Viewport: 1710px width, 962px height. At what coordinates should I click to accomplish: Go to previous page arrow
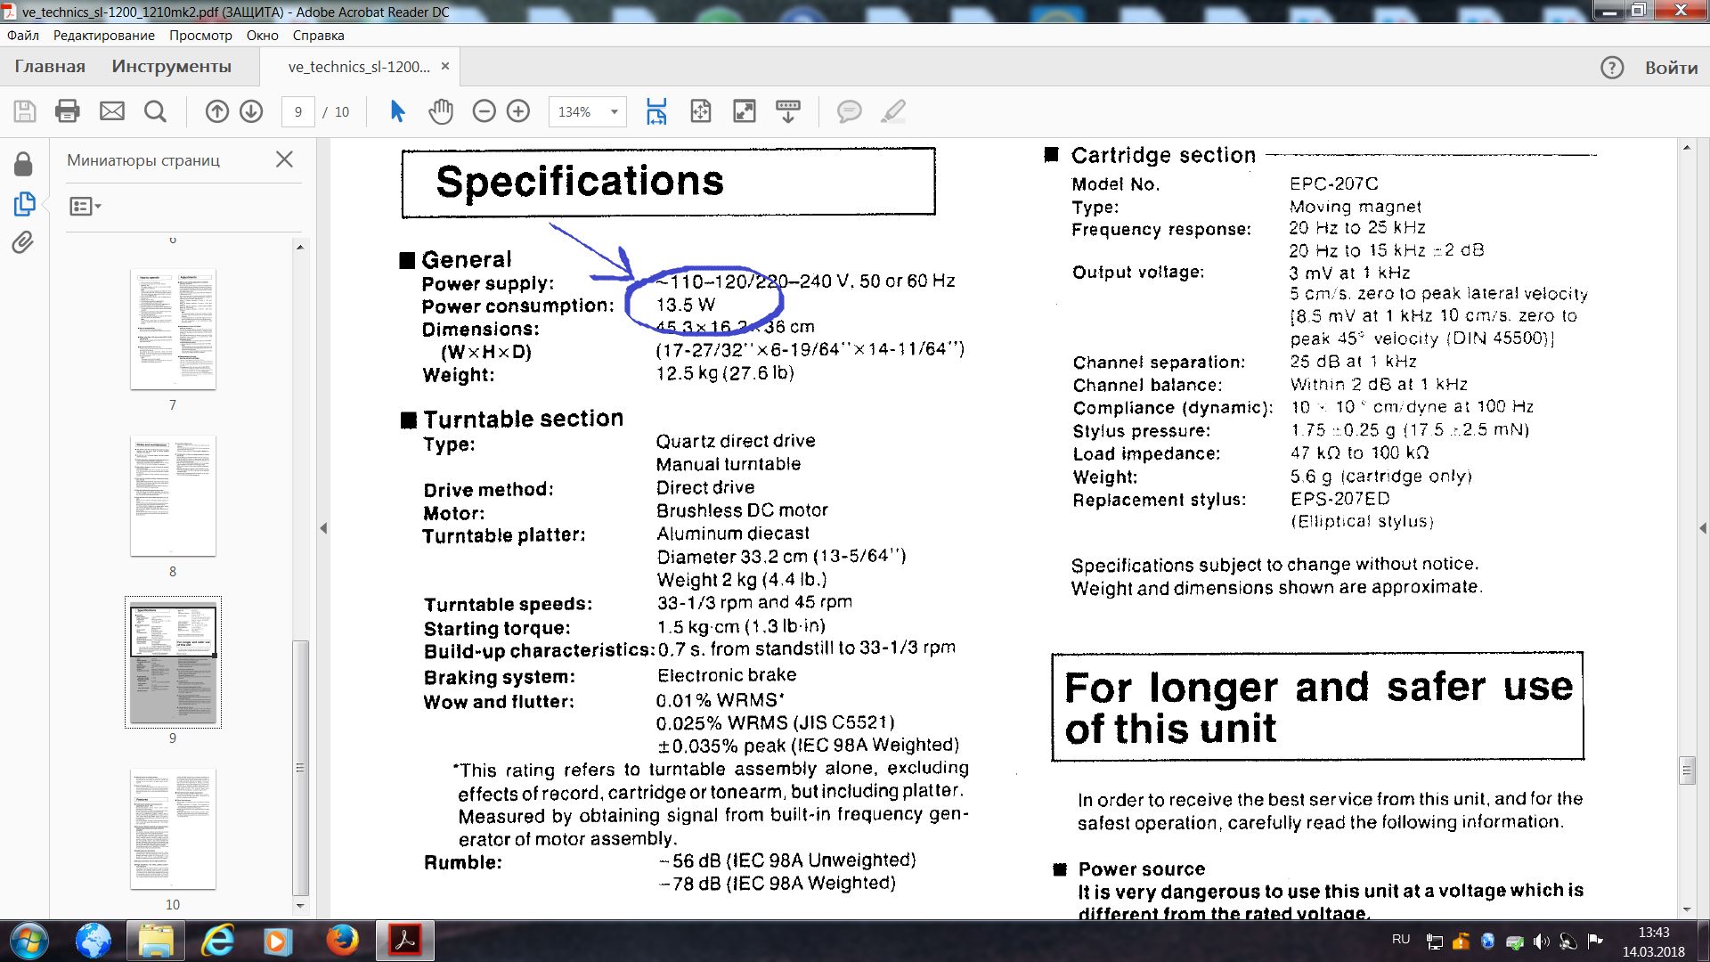pos(216,111)
